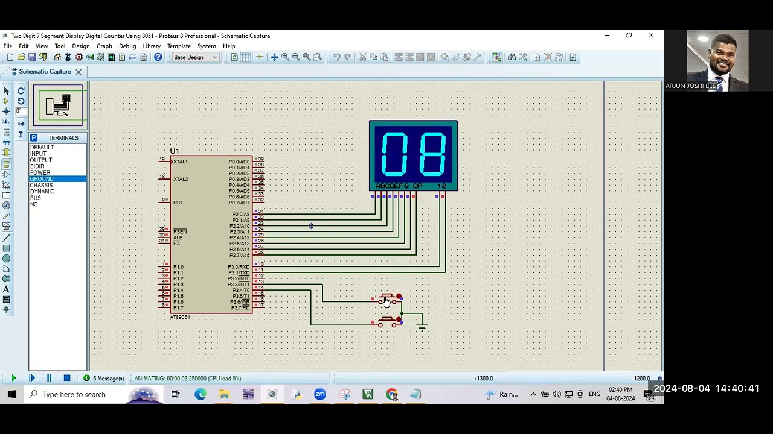Select the 2D Graphics Circle tool
The width and height of the screenshot is (773, 434).
6,258
